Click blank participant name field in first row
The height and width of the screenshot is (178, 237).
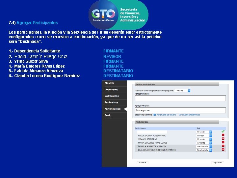[152, 132]
